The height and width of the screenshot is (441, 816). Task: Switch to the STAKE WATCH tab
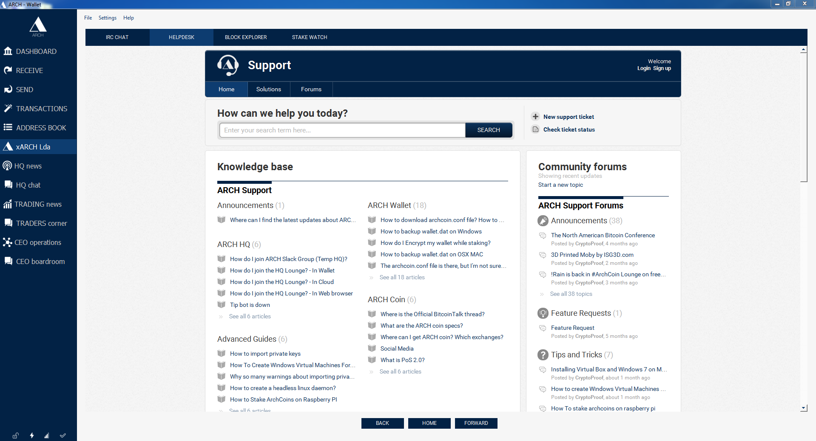click(x=310, y=37)
